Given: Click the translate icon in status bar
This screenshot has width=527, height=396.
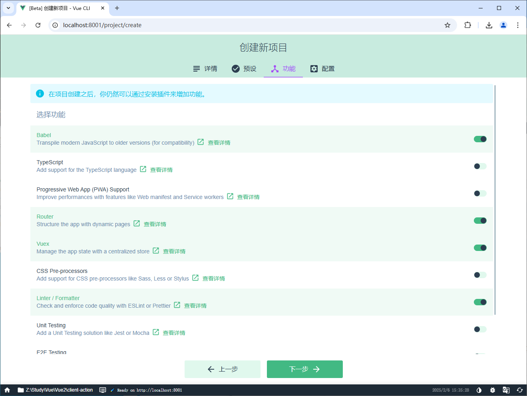Looking at the screenshot, I should point(506,390).
